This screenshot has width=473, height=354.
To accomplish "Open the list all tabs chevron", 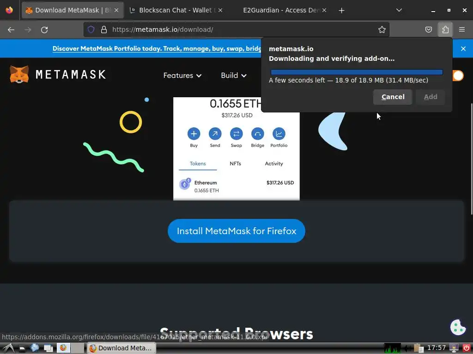I will coord(399,10).
